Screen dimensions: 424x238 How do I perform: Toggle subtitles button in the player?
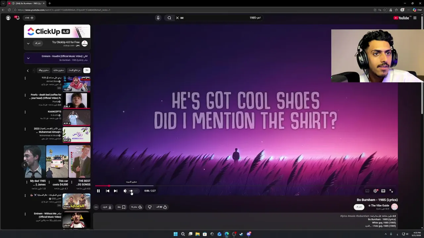click(x=367, y=191)
